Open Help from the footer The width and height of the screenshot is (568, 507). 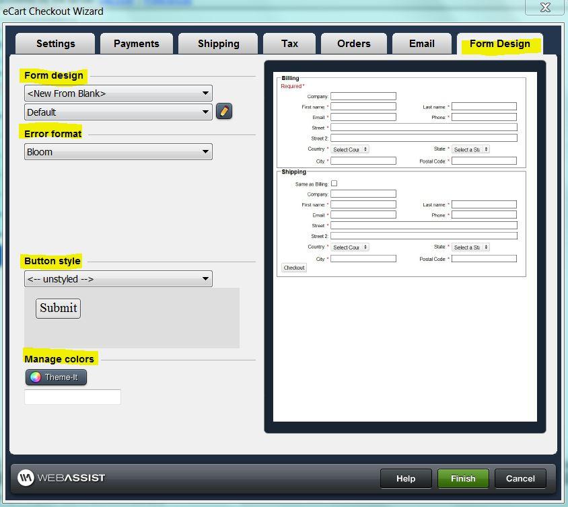406,479
